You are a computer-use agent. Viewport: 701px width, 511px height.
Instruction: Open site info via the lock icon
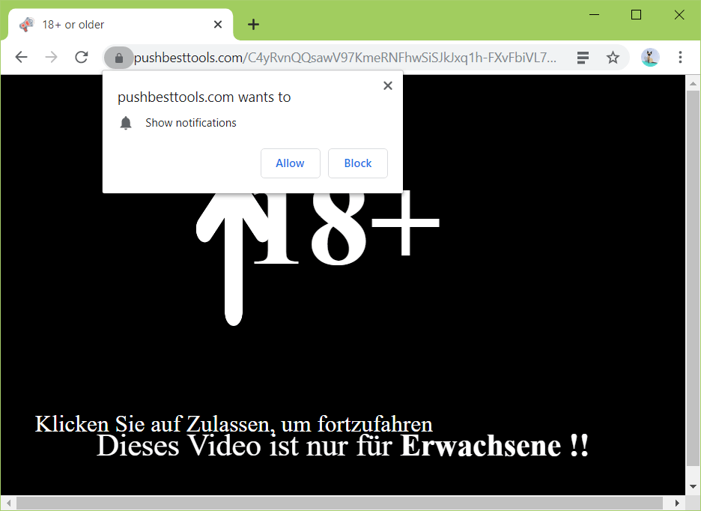coord(118,58)
